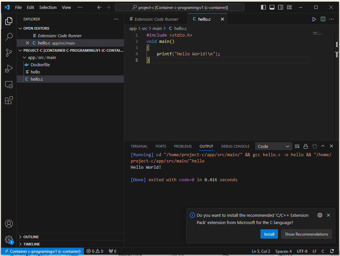Open the Dockerfile in the explorer
340x256 pixels.
(x=40, y=65)
